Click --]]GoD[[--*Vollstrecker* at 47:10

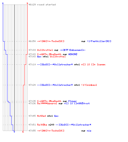55,64
